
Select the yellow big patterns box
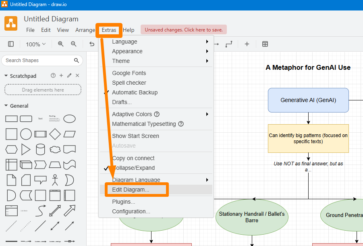click(308, 138)
